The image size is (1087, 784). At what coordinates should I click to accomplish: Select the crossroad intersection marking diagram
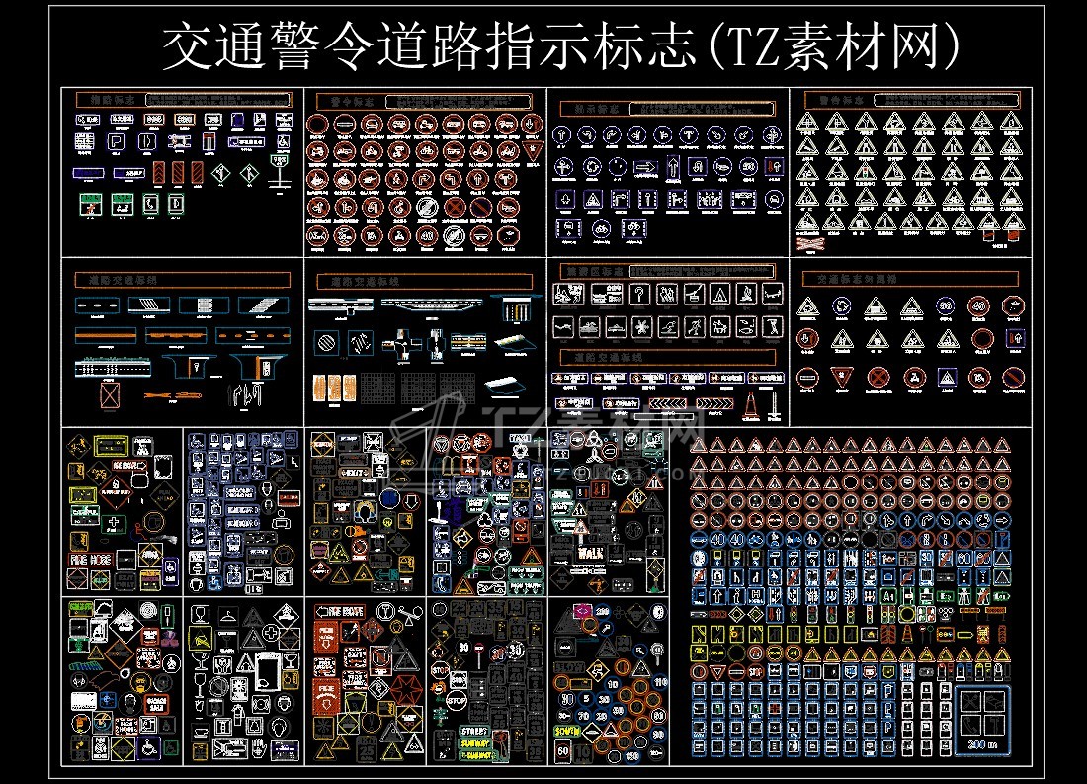[x=400, y=345]
